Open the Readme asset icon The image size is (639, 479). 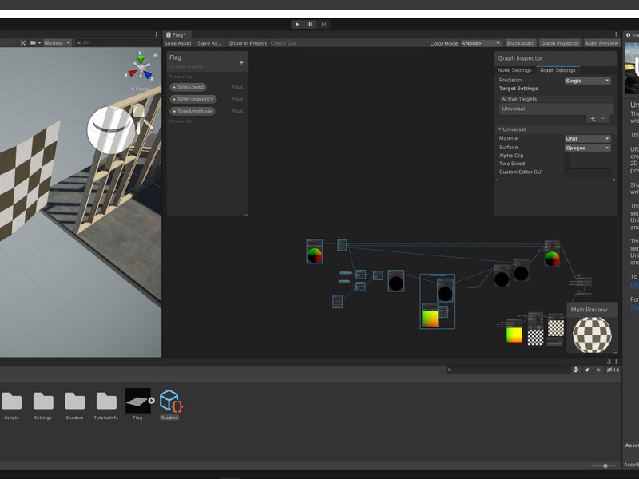pos(169,401)
